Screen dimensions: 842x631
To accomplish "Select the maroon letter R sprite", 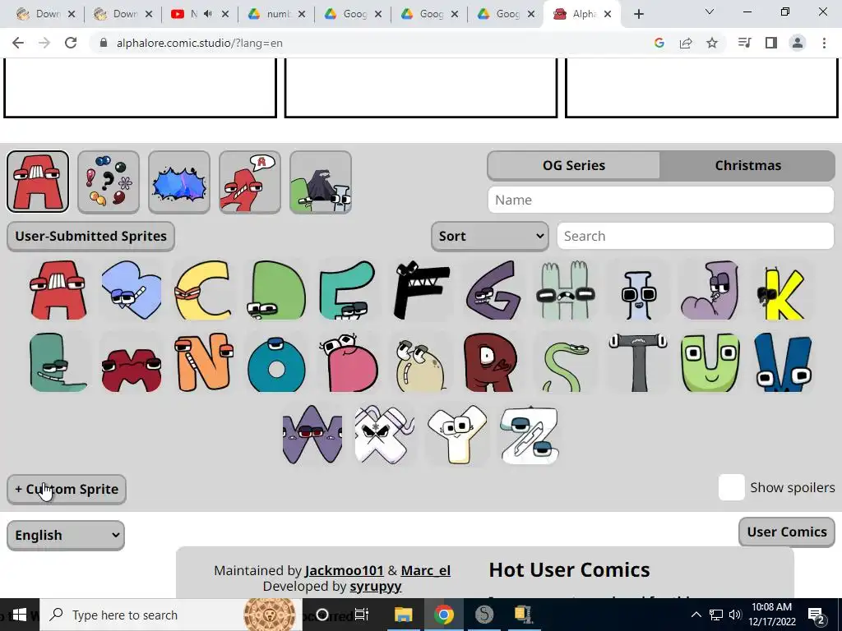I will click(492, 362).
